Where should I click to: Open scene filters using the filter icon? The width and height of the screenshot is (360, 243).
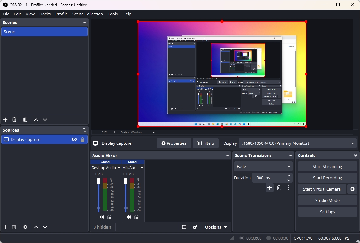[25, 120]
